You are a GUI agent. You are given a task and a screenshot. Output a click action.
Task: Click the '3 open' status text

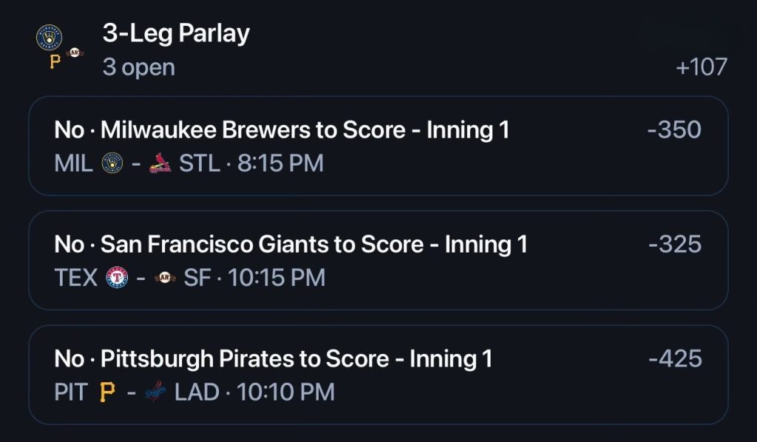(138, 67)
